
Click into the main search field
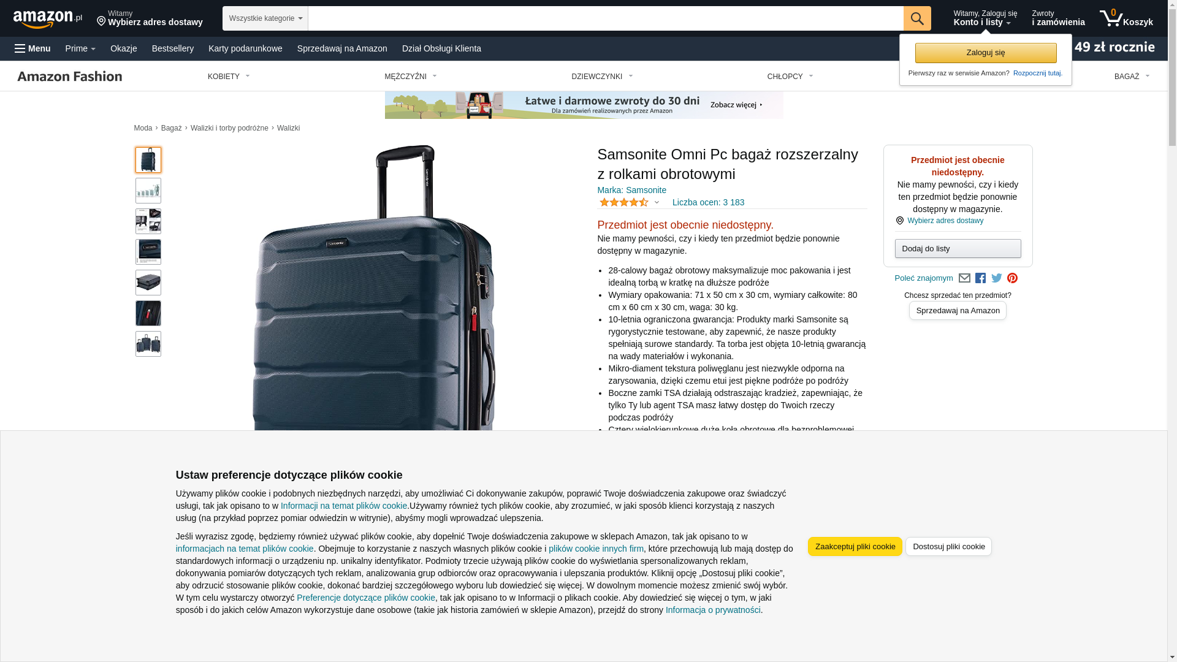(605, 18)
